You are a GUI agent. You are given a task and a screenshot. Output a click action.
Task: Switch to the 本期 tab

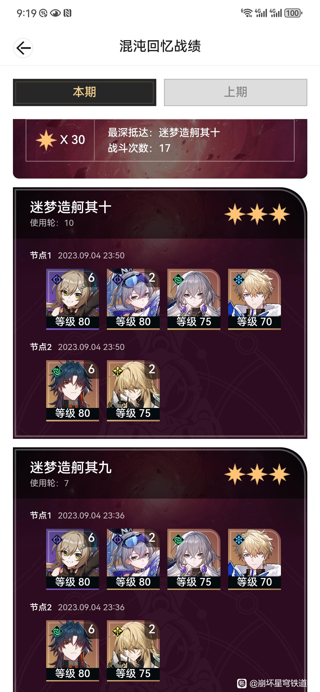point(84,92)
